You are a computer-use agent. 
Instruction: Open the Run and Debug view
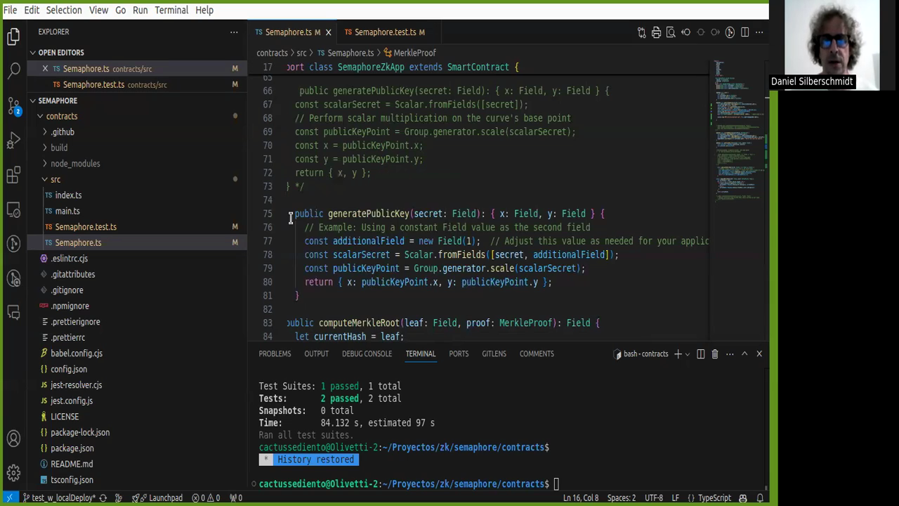coord(13,141)
